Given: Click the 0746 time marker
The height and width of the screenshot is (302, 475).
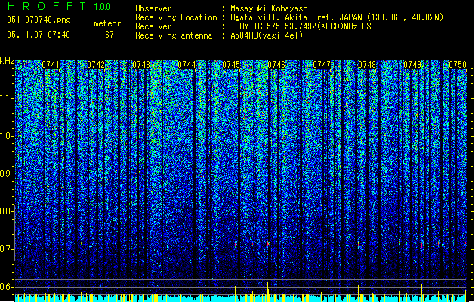Looking at the screenshot, I should coord(276,65).
